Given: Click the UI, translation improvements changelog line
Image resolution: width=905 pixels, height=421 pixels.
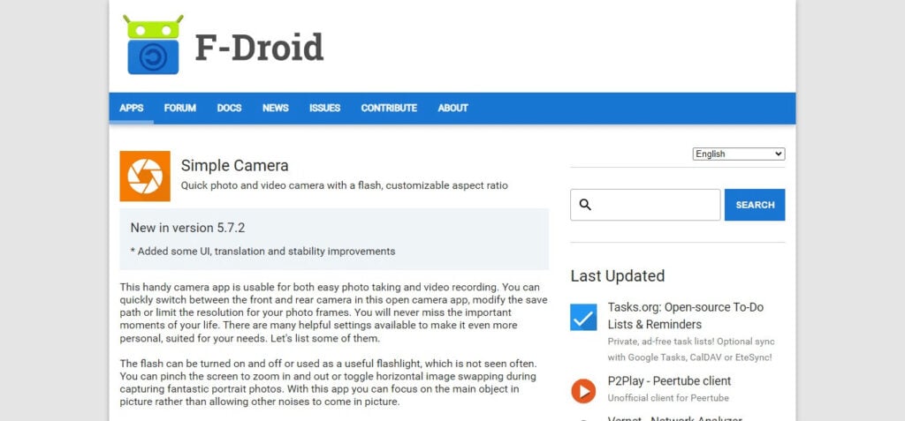Looking at the screenshot, I should pyautogui.click(x=262, y=252).
